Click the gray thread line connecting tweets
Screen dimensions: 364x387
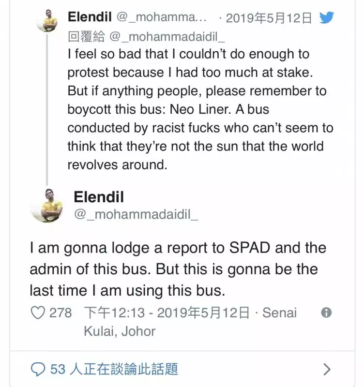(47, 110)
